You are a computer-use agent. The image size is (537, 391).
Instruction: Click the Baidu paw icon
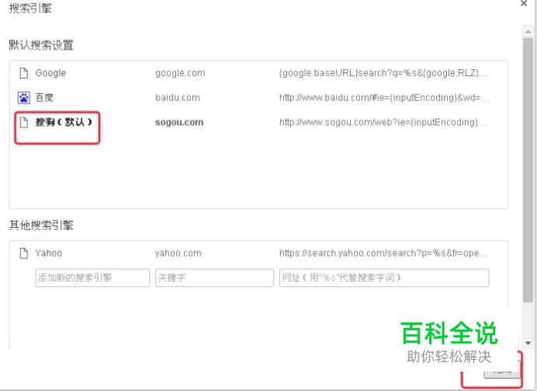[23, 98]
